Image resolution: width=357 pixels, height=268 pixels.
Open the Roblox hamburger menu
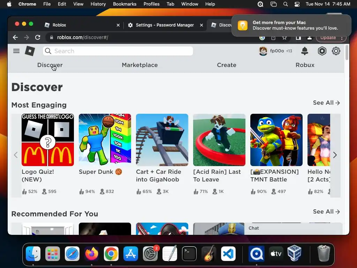[16, 51]
